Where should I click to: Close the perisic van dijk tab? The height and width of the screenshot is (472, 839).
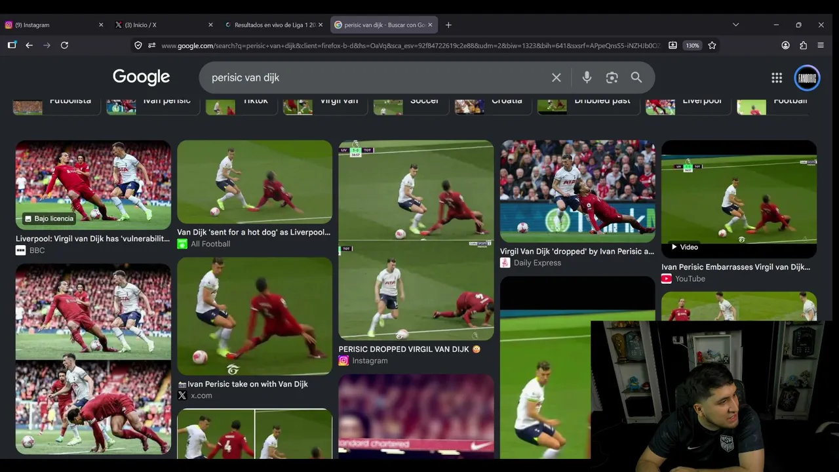(x=431, y=25)
